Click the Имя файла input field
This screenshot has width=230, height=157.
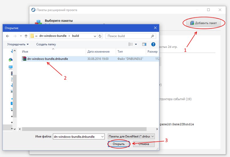tap(79, 136)
